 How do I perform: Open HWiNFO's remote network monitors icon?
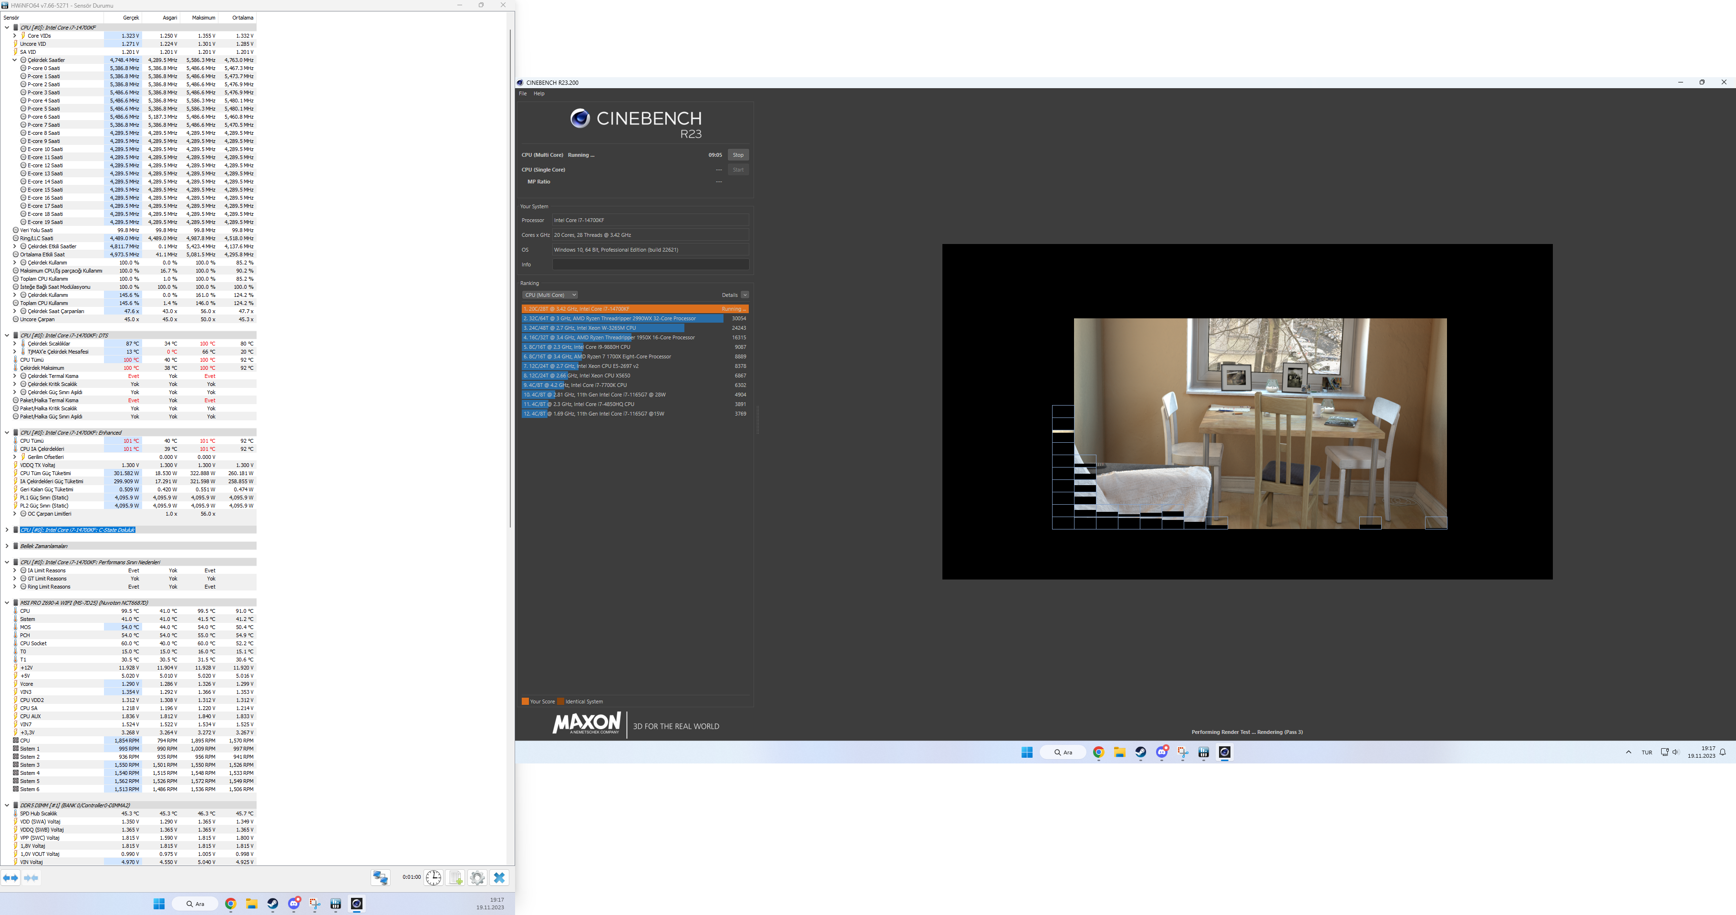point(380,878)
